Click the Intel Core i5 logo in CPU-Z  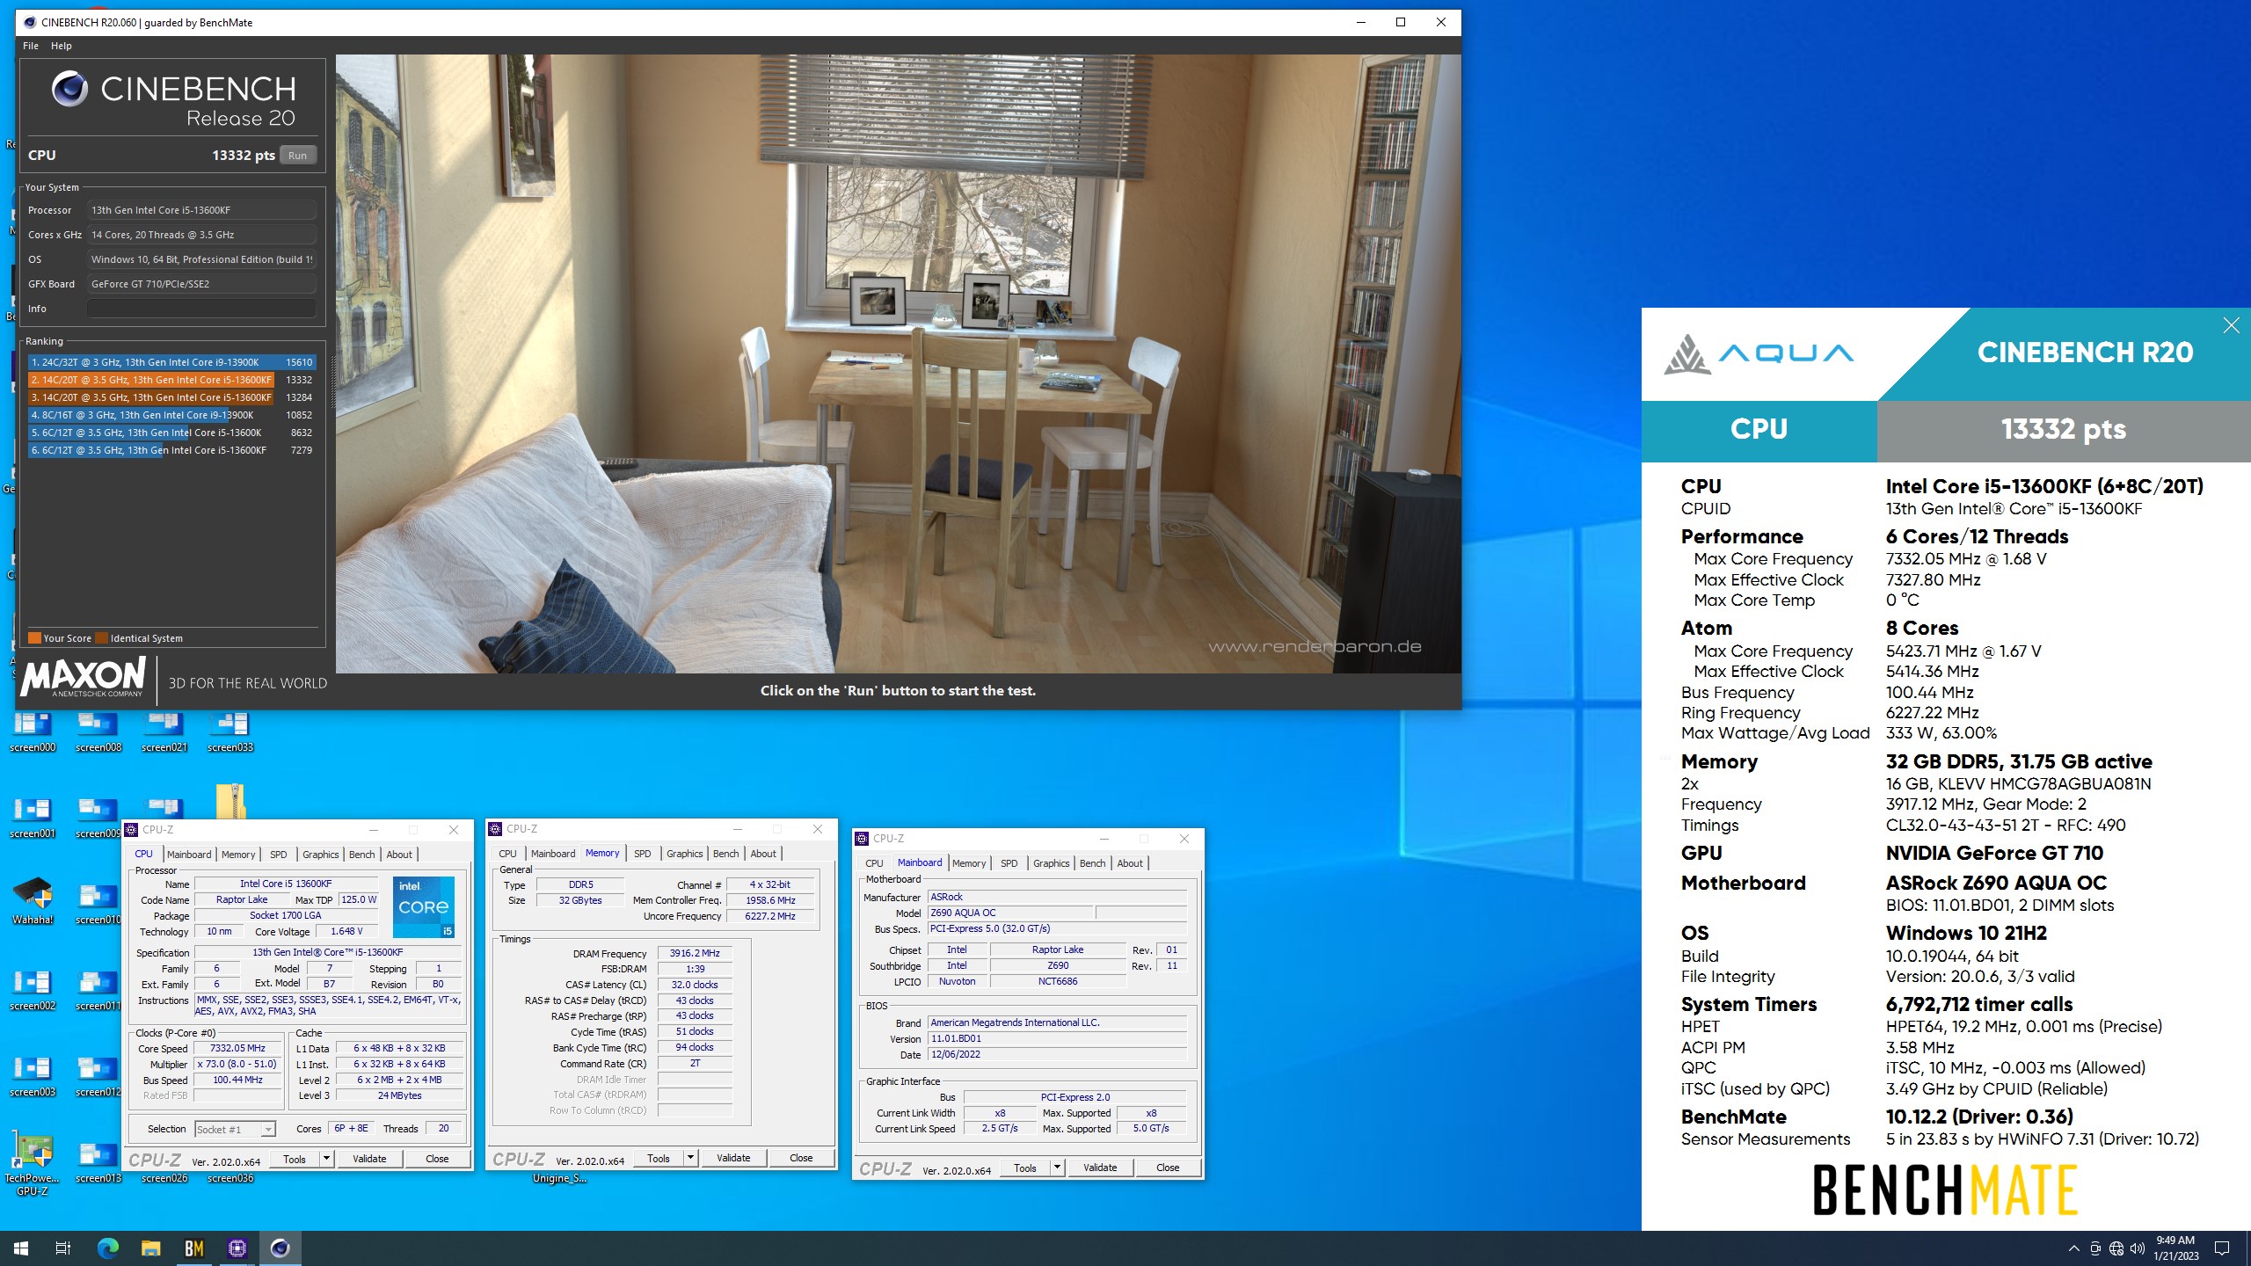coord(424,906)
